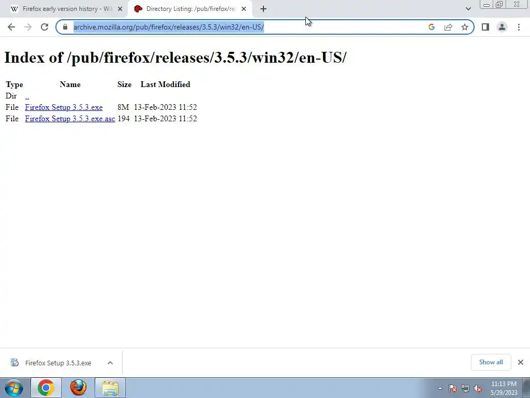Share this page using share icon
Viewport: 530px width, 398px height.
tap(448, 27)
